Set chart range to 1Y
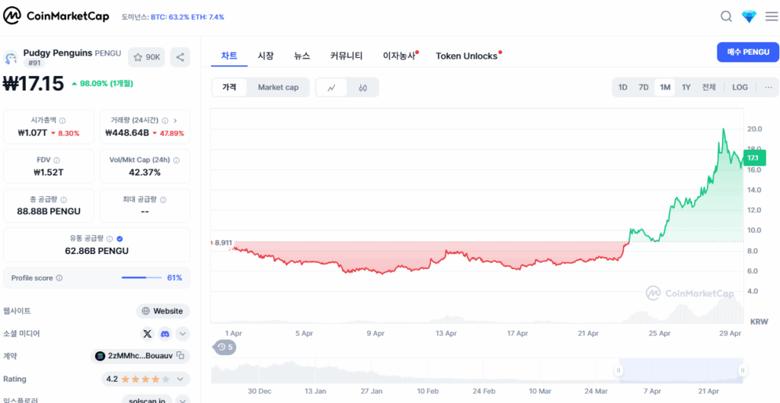The height and width of the screenshot is (403, 780). click(x=686, y=87)
